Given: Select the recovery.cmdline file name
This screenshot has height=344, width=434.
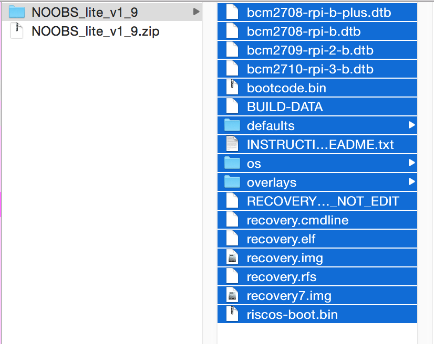Looking at the screenshot, I should 297,220.
